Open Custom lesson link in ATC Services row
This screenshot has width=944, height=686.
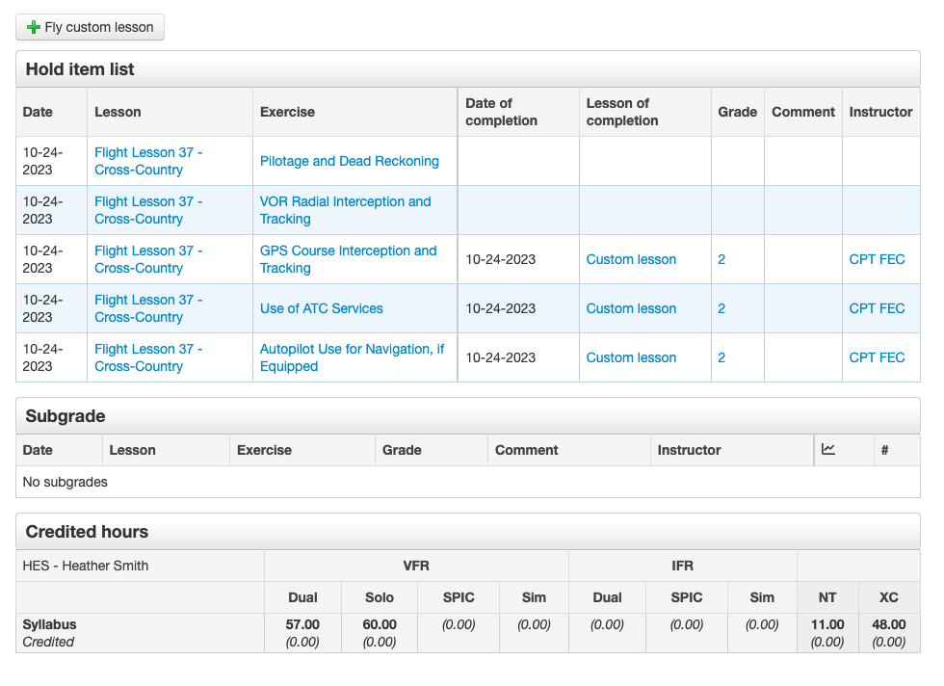click(631, 308)
